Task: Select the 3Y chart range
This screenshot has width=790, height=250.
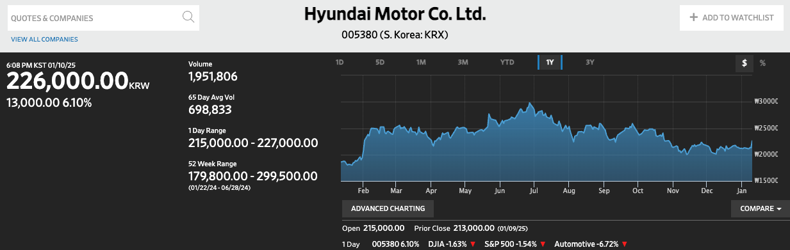Action: pyautogui.click(x=590, y=63)
